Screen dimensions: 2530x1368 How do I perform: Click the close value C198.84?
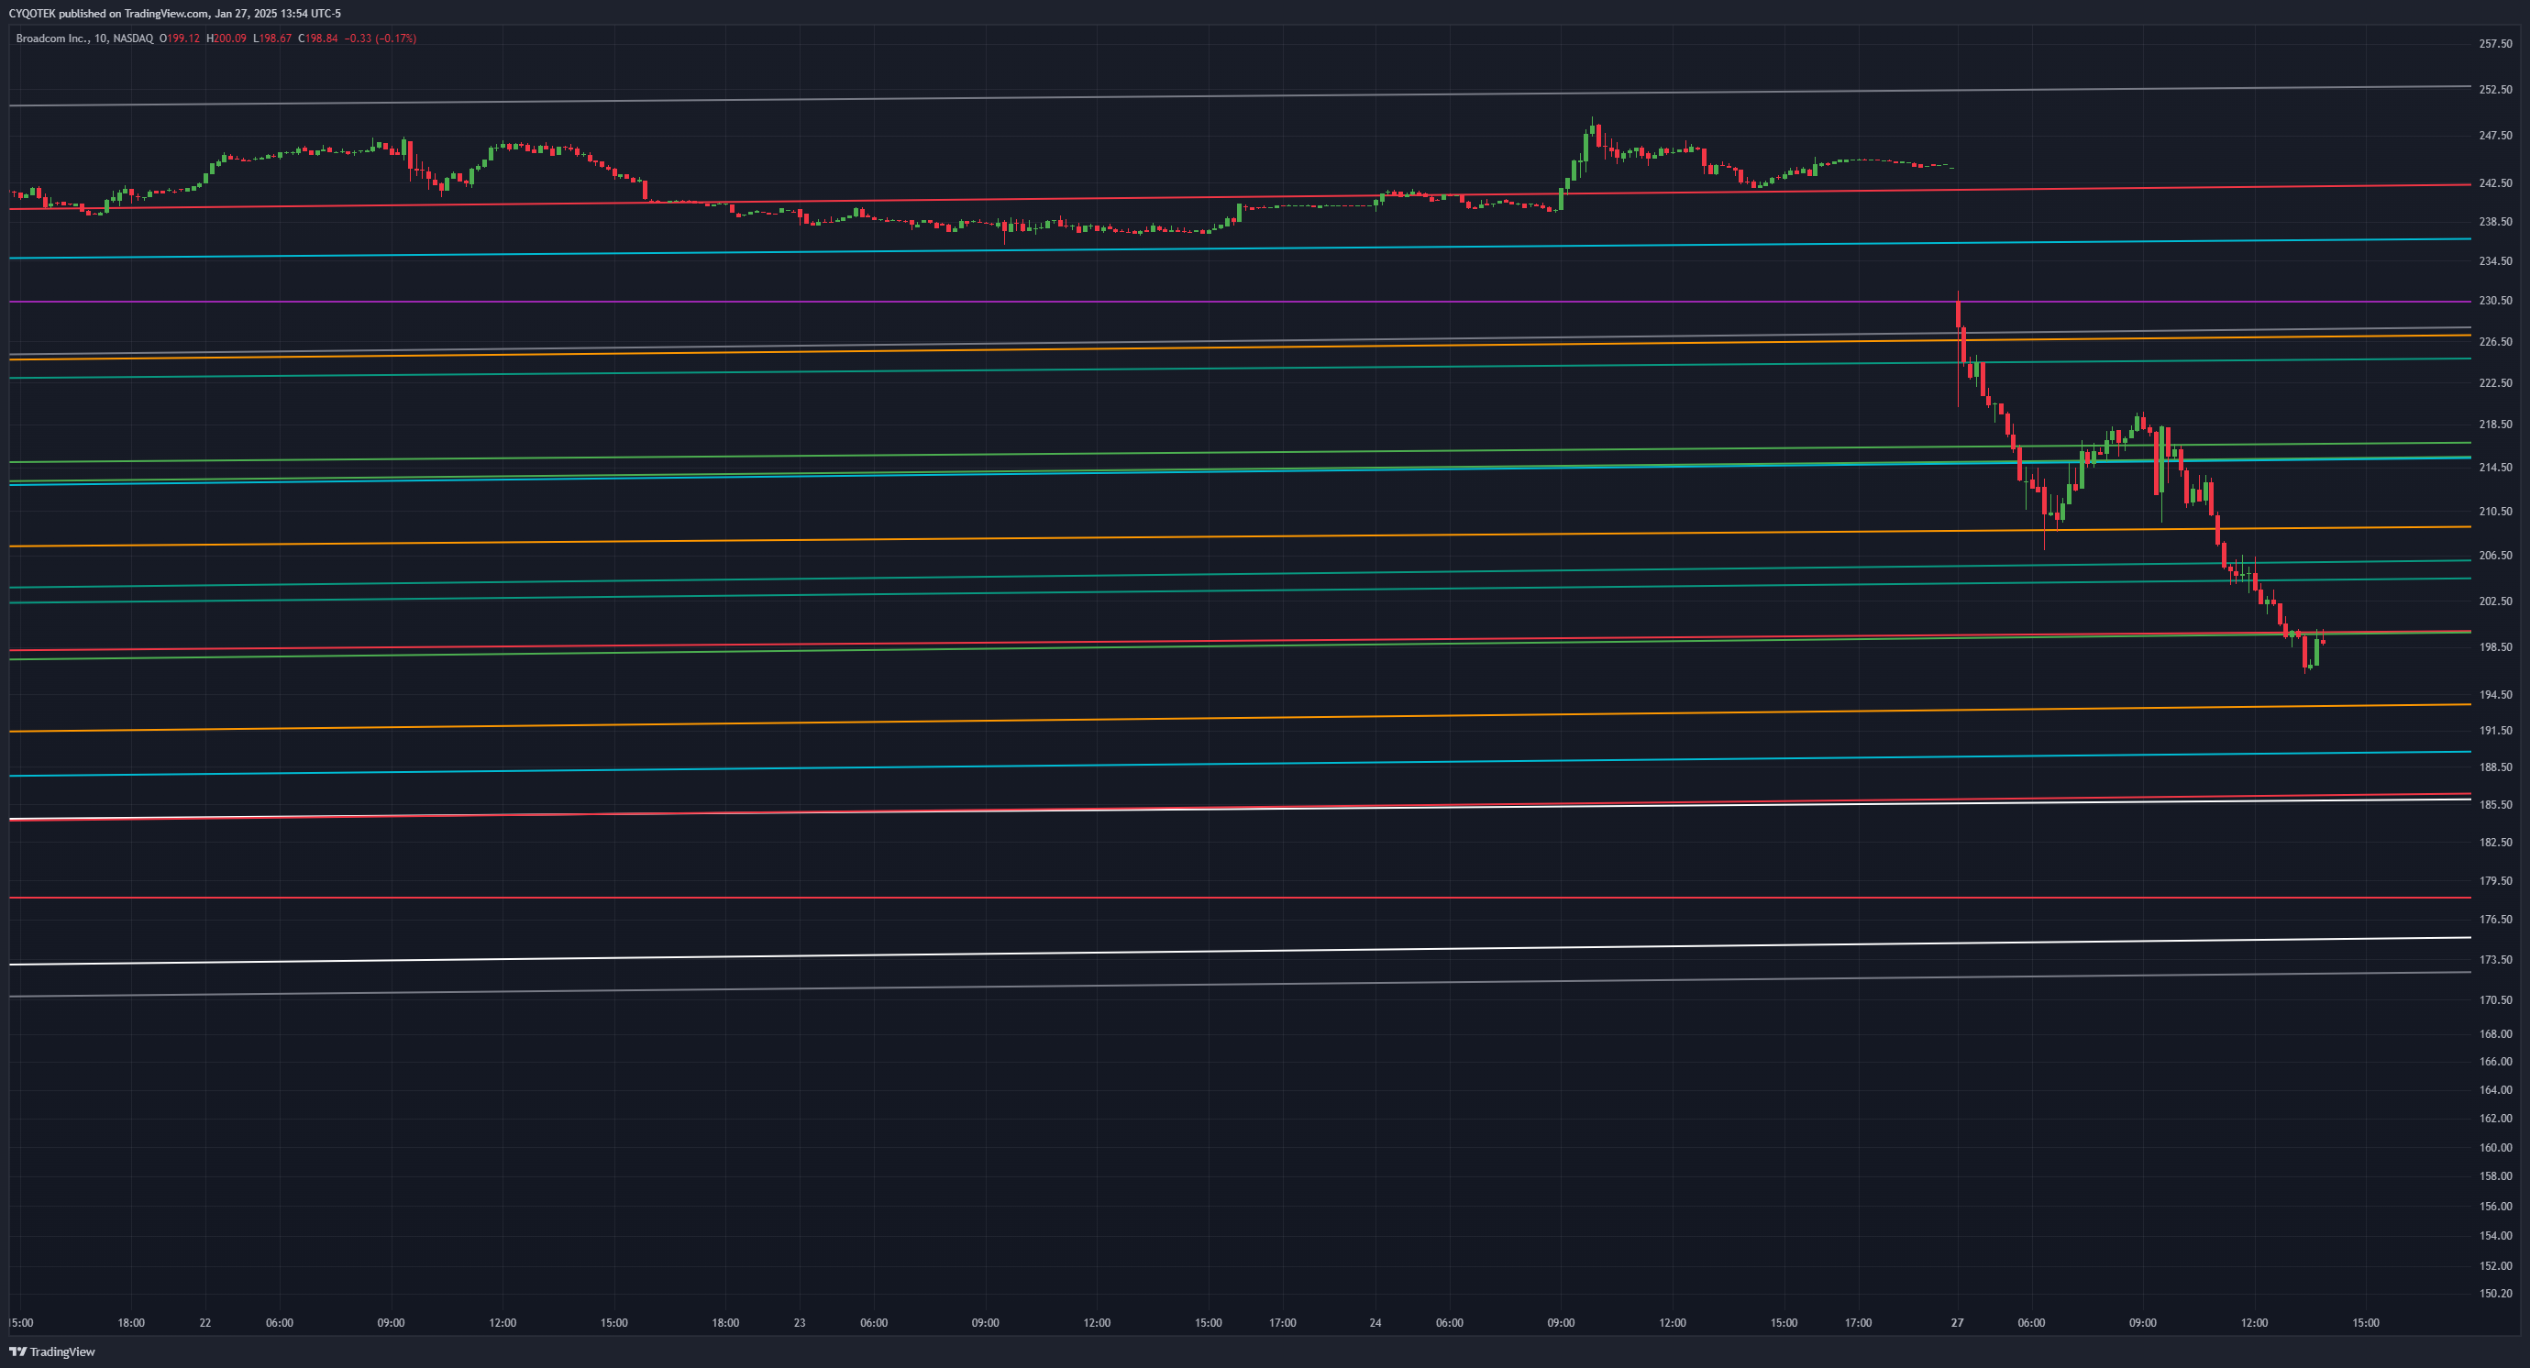pyautogui.click(x=318, y=39)
